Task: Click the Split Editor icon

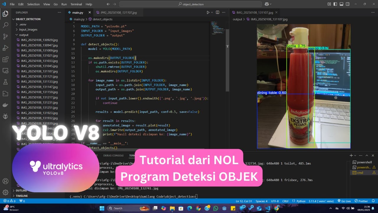Action: tap(218, 12)
